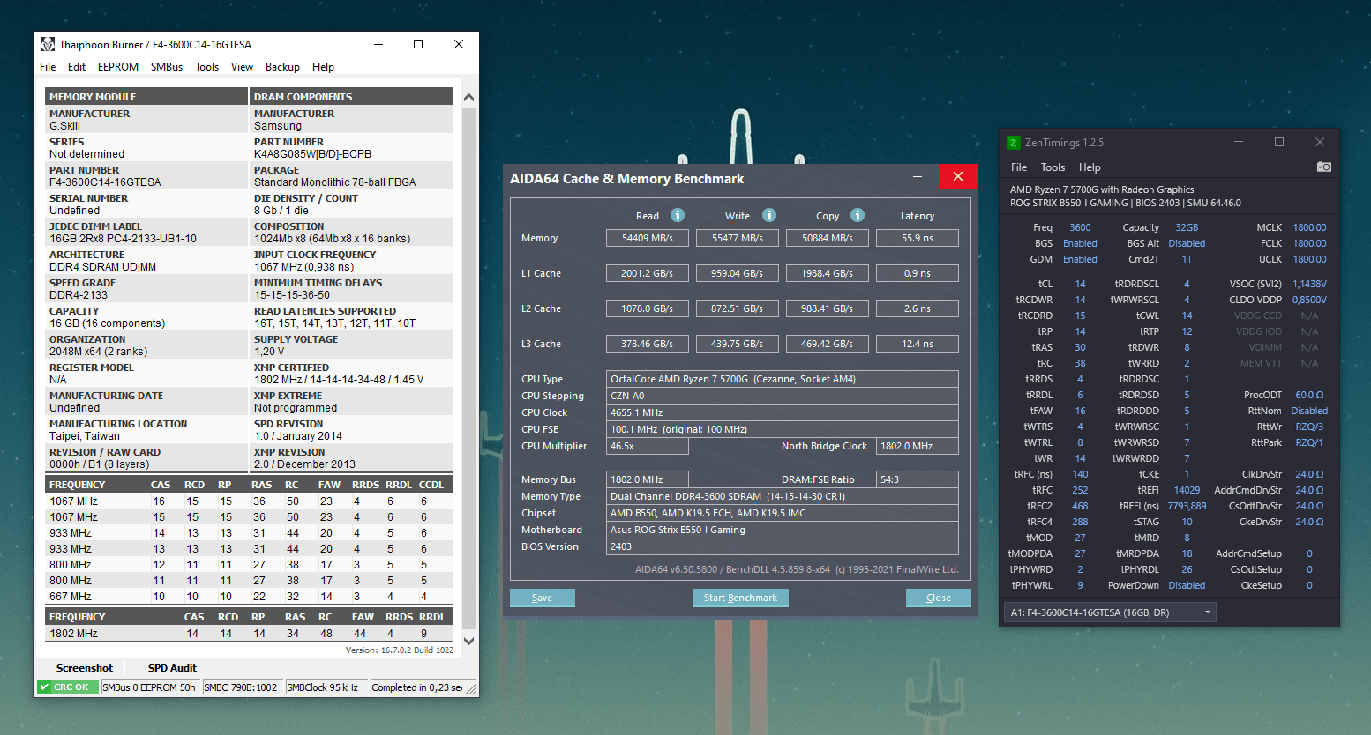Click the Copy info icon in AIDA64
Viewport: 1371px width, 735px height.
858,215
